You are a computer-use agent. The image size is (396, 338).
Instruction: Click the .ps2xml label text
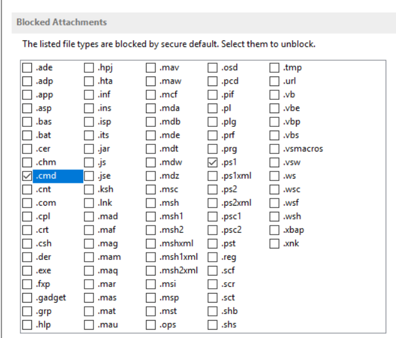236,203
